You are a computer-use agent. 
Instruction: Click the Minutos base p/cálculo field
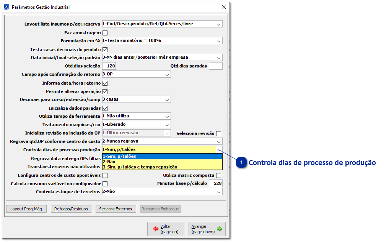coord(216,183)
